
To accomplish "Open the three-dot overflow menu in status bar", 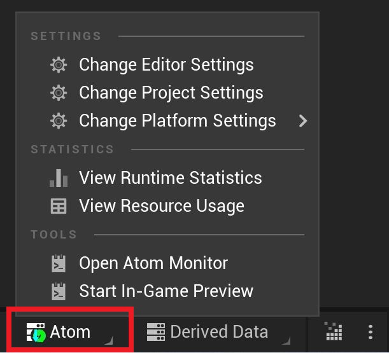I will tap(371, 332).
